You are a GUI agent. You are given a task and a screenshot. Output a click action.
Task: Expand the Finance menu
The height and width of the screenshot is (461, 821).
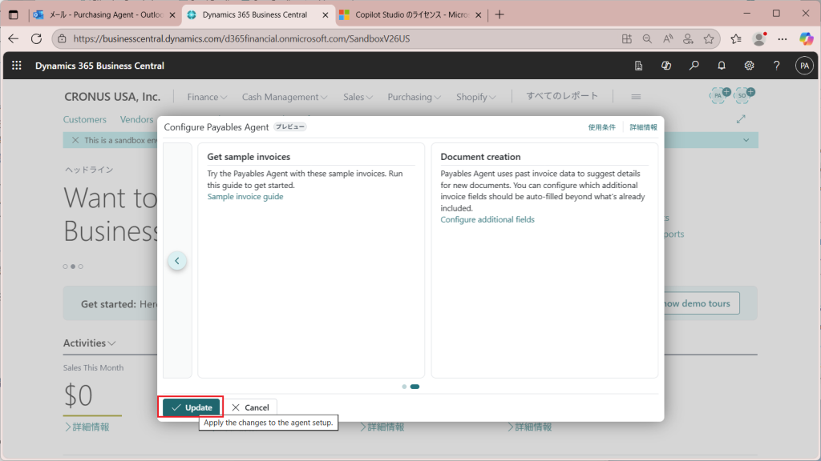pyautogui.click(x=207, y=97)
